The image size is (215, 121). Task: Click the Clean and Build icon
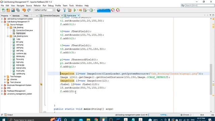[x=70, y=10]
